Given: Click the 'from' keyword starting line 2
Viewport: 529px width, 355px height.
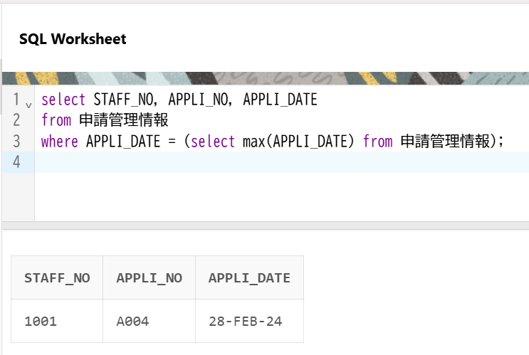Looking at the screenshot, I should coord(56,120).
